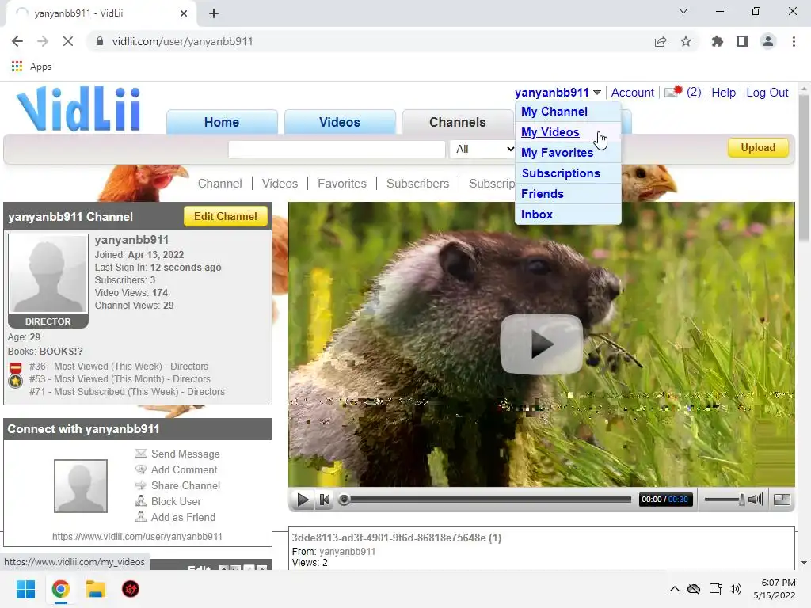Screen dimensions: 811x608
Task: Stop page loading with X button
Action: pyautogui.click(x=68, y=41)
